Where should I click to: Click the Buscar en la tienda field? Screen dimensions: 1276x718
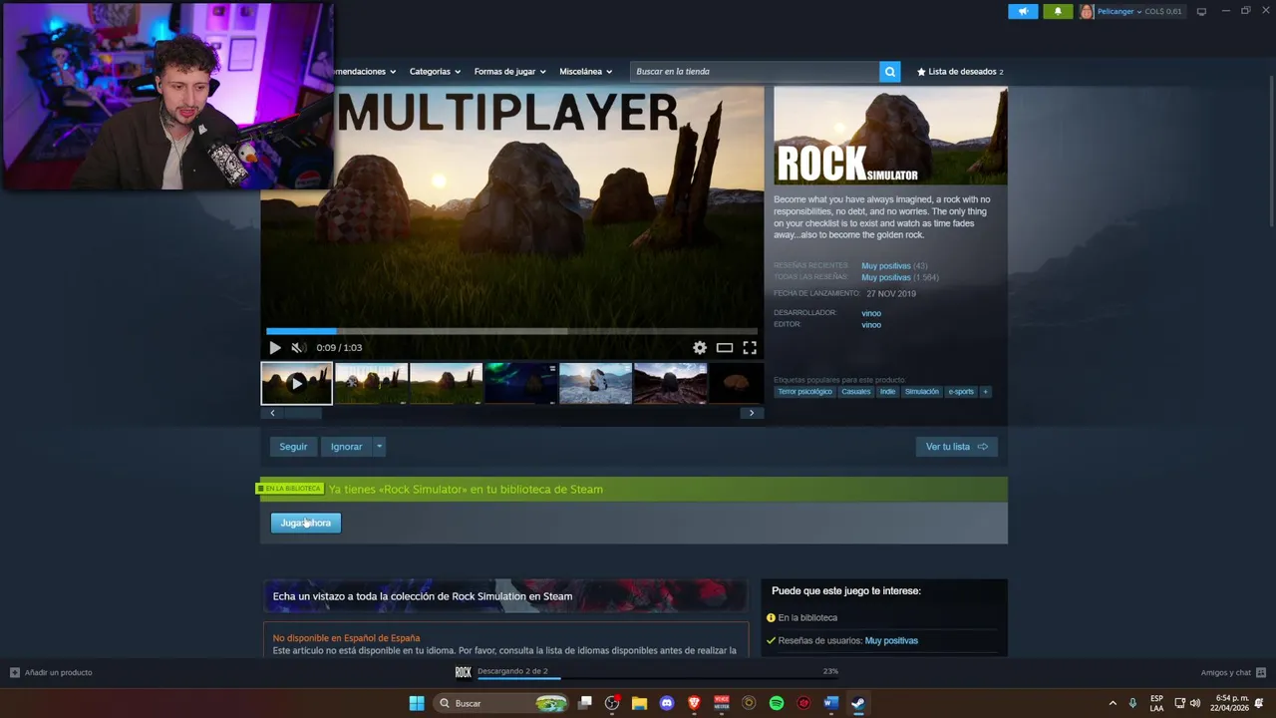point(755,72)
